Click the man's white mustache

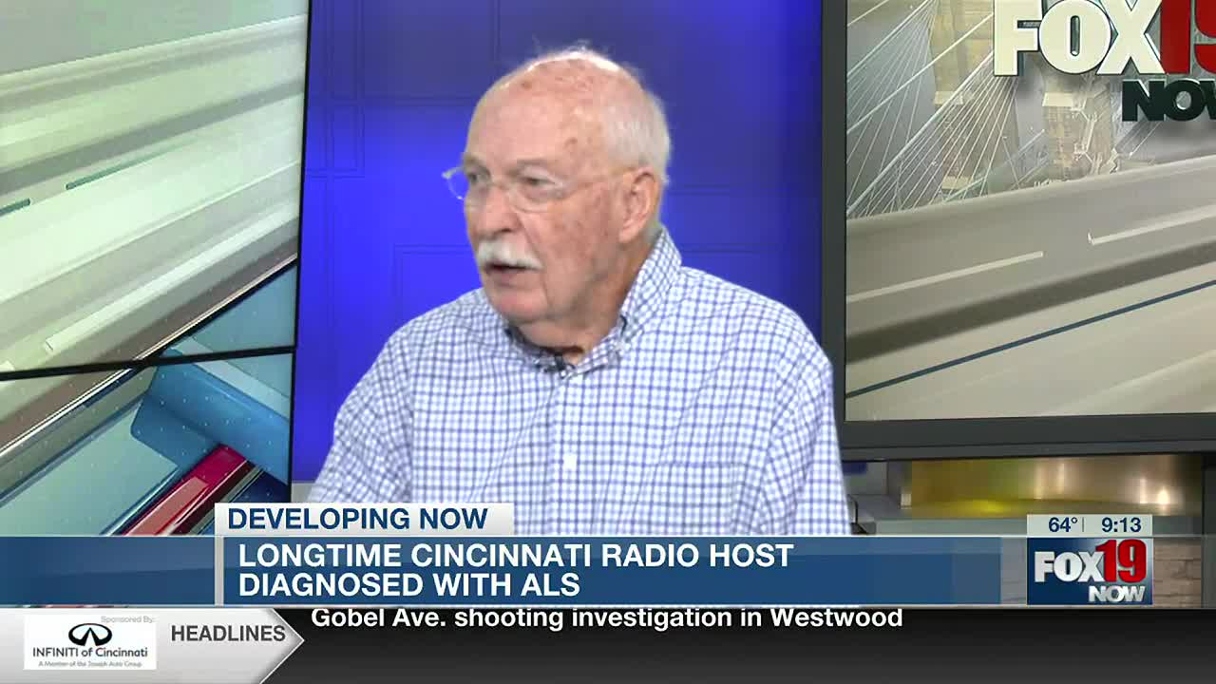[505, 255]
